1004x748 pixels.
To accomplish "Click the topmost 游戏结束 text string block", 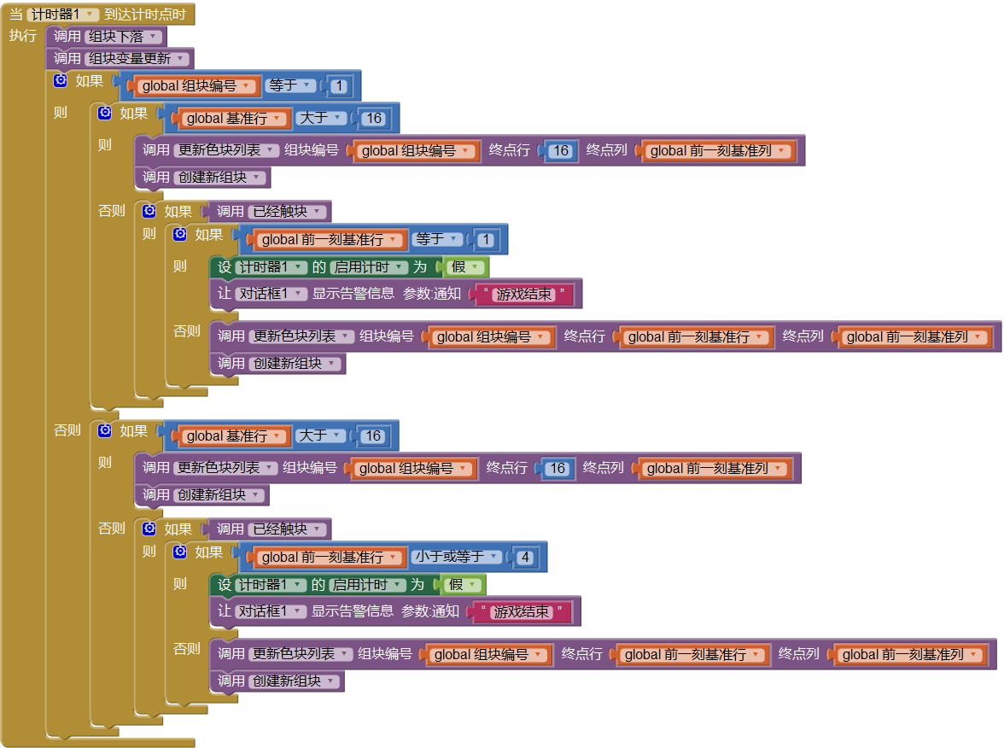I will pyautogui.click(x=524, y=295).
